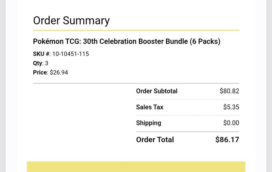Click the Qty label
Viewport: 272px width, 172px height.
pyautogui.click(x=38, y=63)
